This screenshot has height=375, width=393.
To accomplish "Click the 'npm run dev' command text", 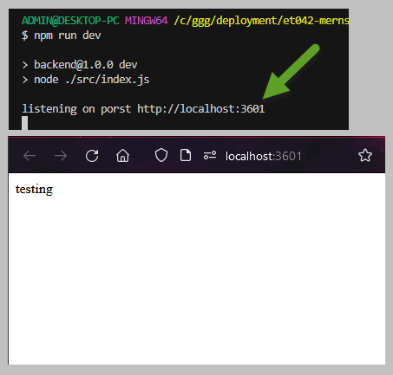I will [x=68, y=36].
